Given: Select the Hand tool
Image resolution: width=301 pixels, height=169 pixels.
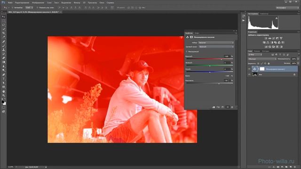Looking at the screenshot, I should [x=4, y=91].
